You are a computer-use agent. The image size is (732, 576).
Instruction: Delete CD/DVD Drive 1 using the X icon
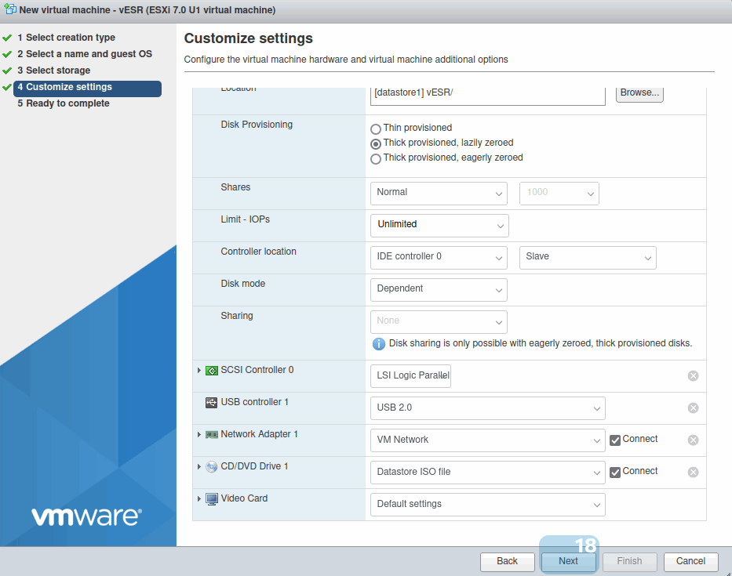(x=693, y=473)
